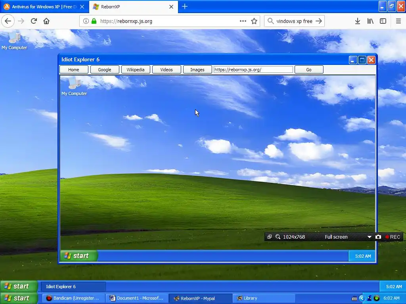
Task: Switch to the Antivirus for Windows XP tab
Action: click(x=44, y=7)
